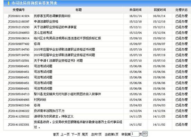
Task: Select case number JC201512180397
Action: [19, 22]
